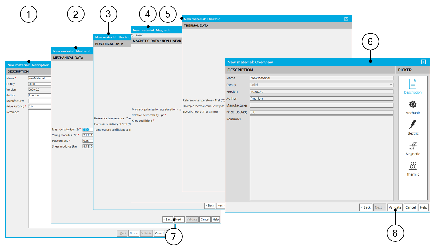
Task: Click the Name field in Overview dialog
Action: pyautogui.click(x=321, y=78)
